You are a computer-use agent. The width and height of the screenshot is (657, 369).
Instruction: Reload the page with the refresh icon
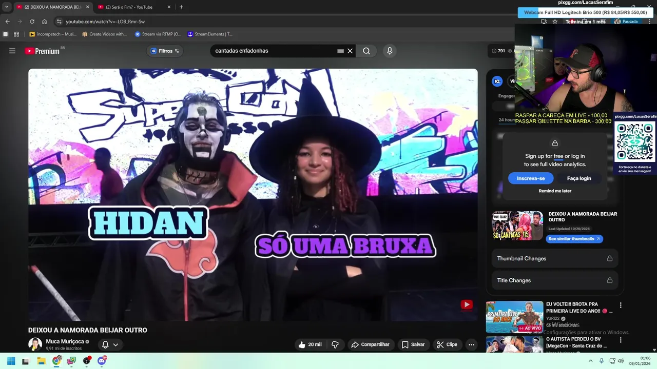[x=32, y=22]
